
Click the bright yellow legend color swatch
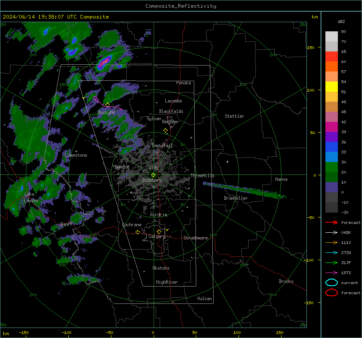coord(331,86)
